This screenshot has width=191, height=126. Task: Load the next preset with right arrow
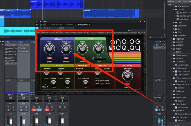49,28
